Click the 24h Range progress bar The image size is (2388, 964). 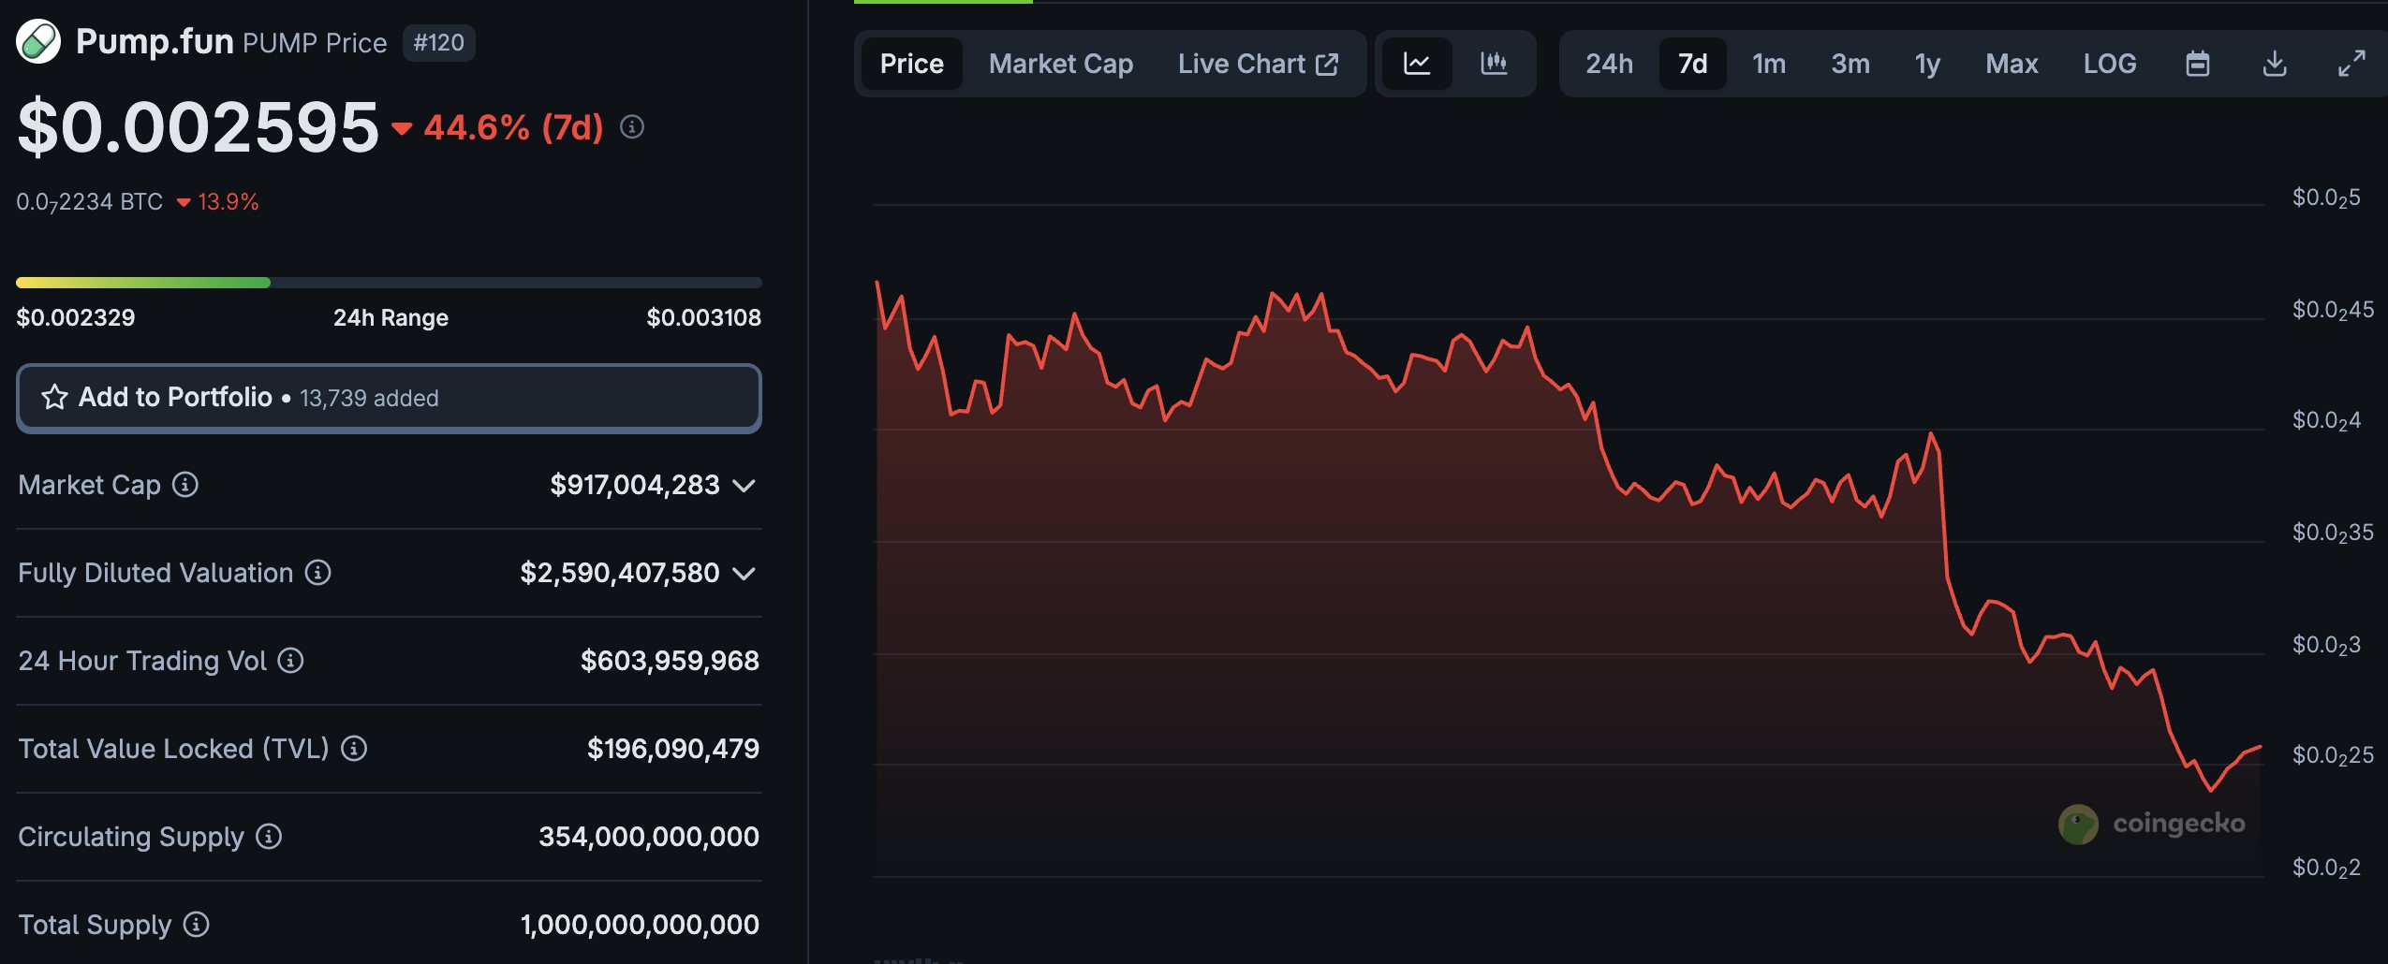[x=389, y=283]
